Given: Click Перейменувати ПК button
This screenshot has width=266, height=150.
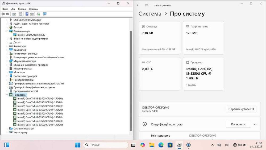Looking at the screenshot, I should click(241, 109).
